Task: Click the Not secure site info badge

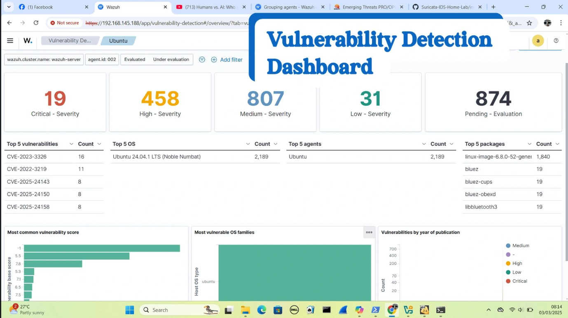Action: 65,23
